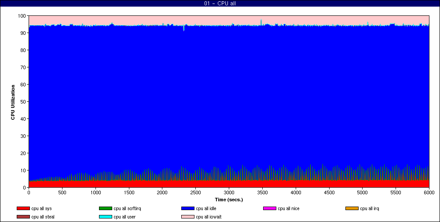The height and width of the screenshot is (222, 440).
Task: Click the brown 'cpu all steal' legend swatch
Action: [x=23, y=217]
